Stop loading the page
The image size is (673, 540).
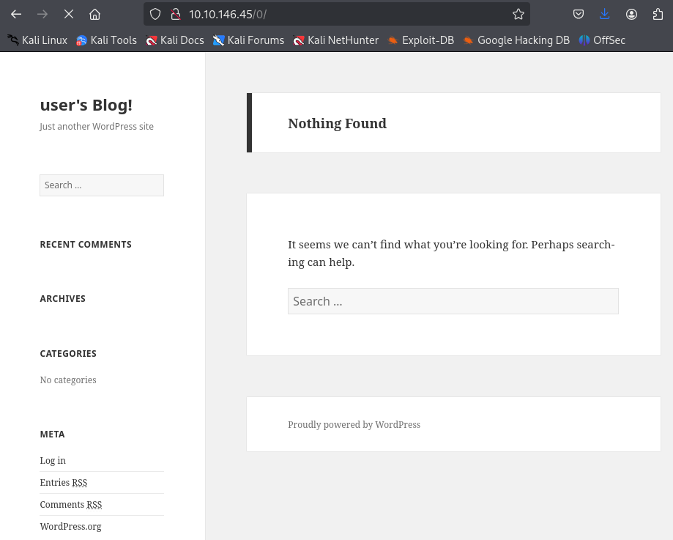(69, 14)
